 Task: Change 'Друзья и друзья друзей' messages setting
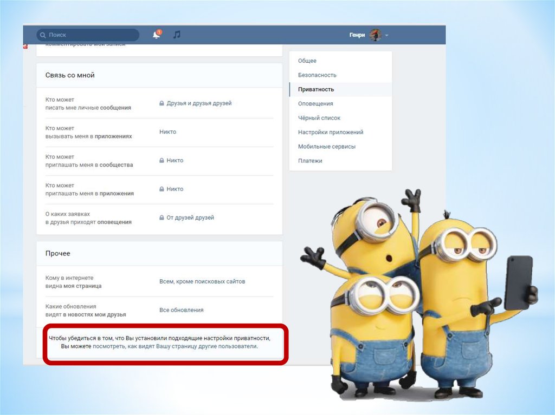coord(199,103)
